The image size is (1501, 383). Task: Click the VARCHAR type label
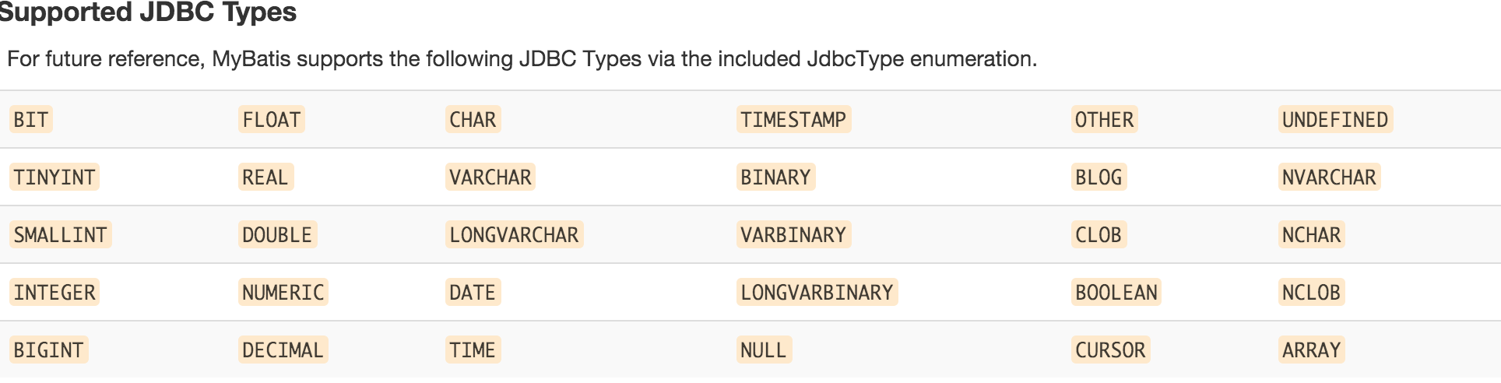point(490,177)
